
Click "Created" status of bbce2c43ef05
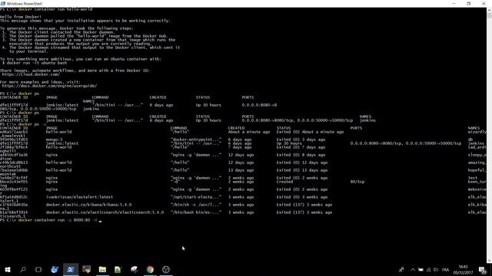point(284,182)
